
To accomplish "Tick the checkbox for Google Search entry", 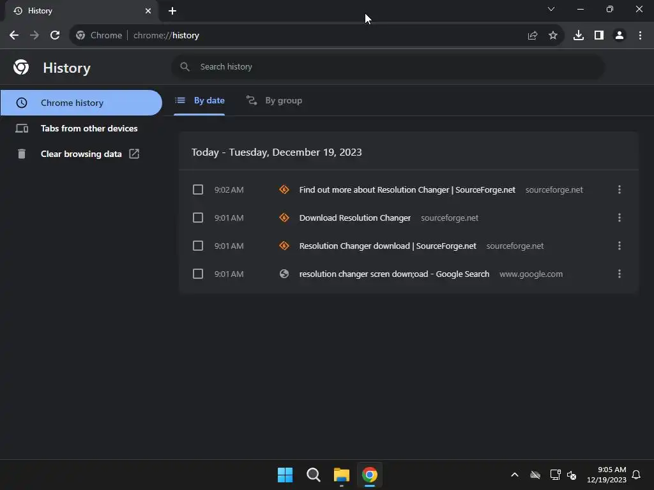I will click(x=198, y=274).
